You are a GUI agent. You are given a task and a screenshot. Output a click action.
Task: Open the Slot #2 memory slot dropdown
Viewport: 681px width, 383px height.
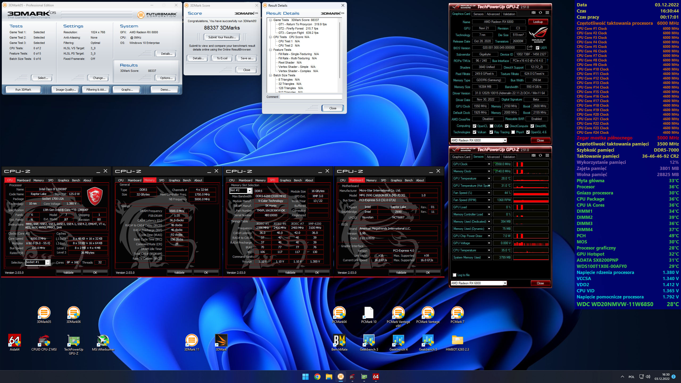click(x=249, y=191)
